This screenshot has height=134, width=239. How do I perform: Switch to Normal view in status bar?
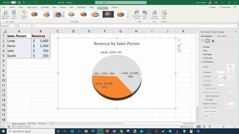pos(198,127)
